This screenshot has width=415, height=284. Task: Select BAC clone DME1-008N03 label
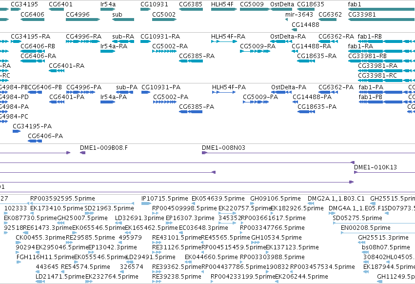224,148
